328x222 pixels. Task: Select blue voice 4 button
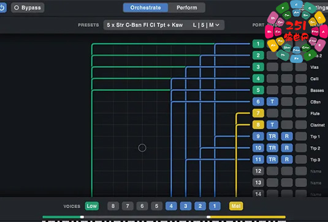[x=171, y=206]
